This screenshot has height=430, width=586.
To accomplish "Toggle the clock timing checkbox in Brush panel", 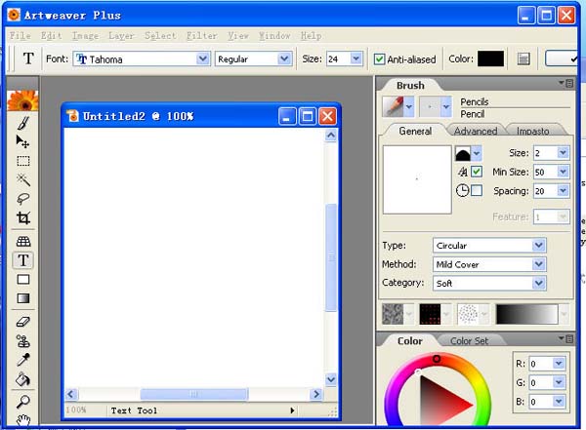I will pos(477,190).
